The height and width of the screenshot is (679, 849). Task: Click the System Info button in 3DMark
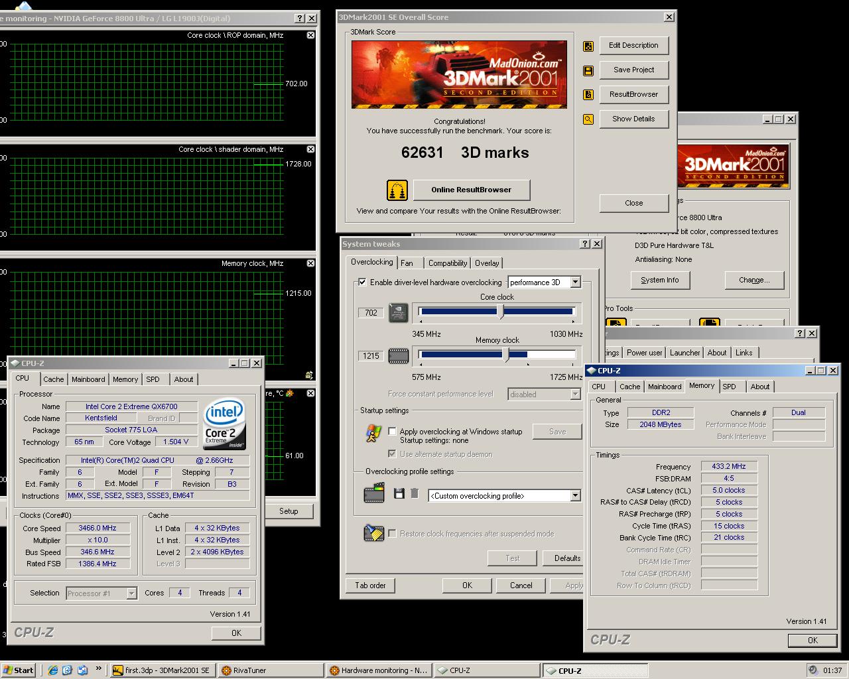[x=660, y=280]
